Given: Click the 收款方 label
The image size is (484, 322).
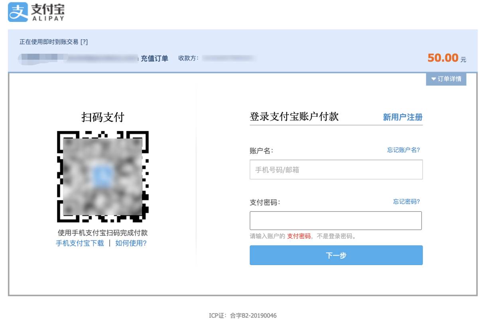Looking at the screenshot, I should [189, 58].
